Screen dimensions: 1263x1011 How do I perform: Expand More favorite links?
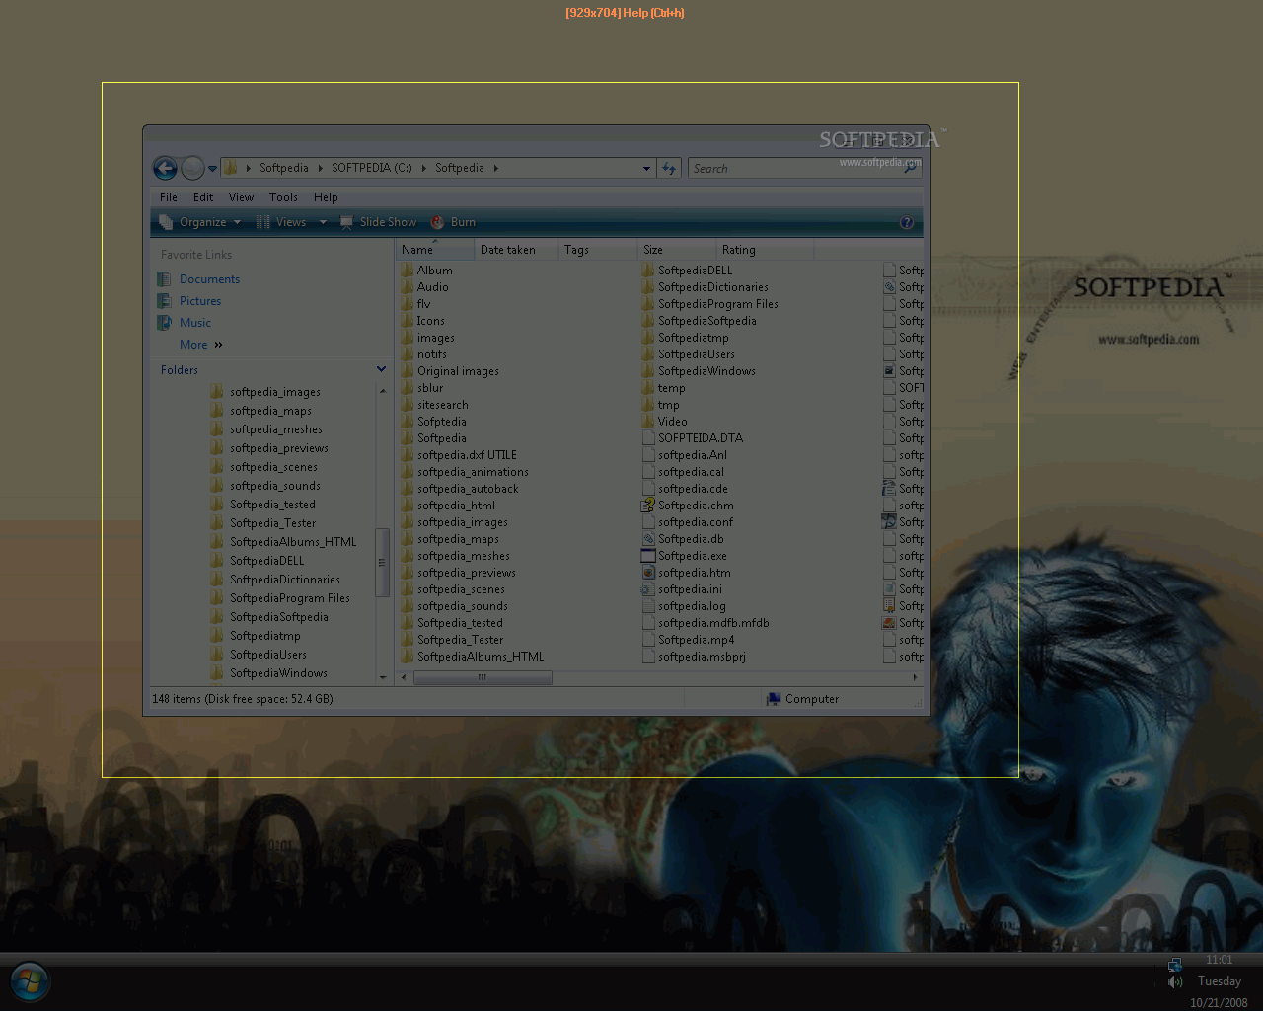pos(201,345)
